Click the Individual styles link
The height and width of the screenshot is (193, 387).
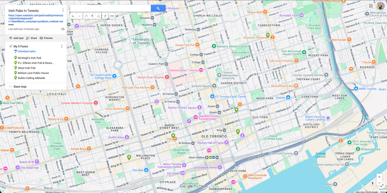tap(27, 51)
